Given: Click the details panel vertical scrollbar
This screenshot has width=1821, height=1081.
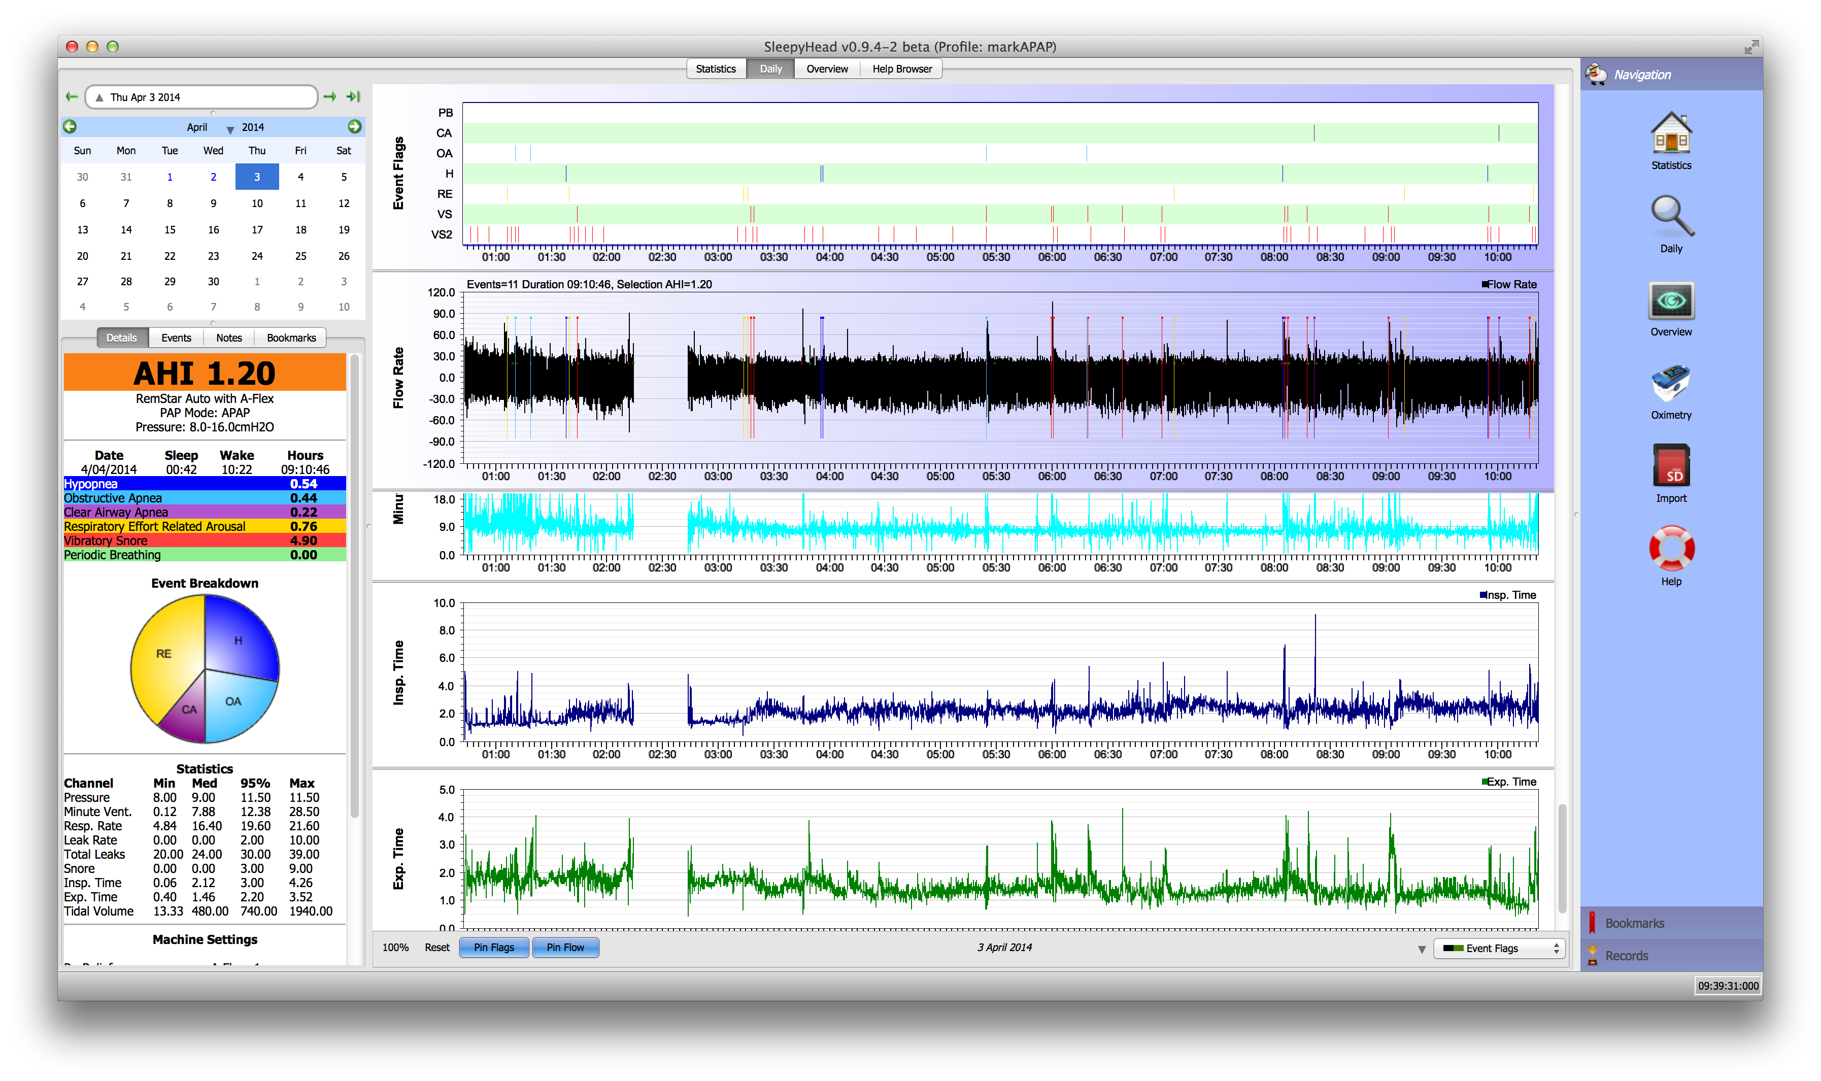Looking at the screenshot, I should click(355, 583).
